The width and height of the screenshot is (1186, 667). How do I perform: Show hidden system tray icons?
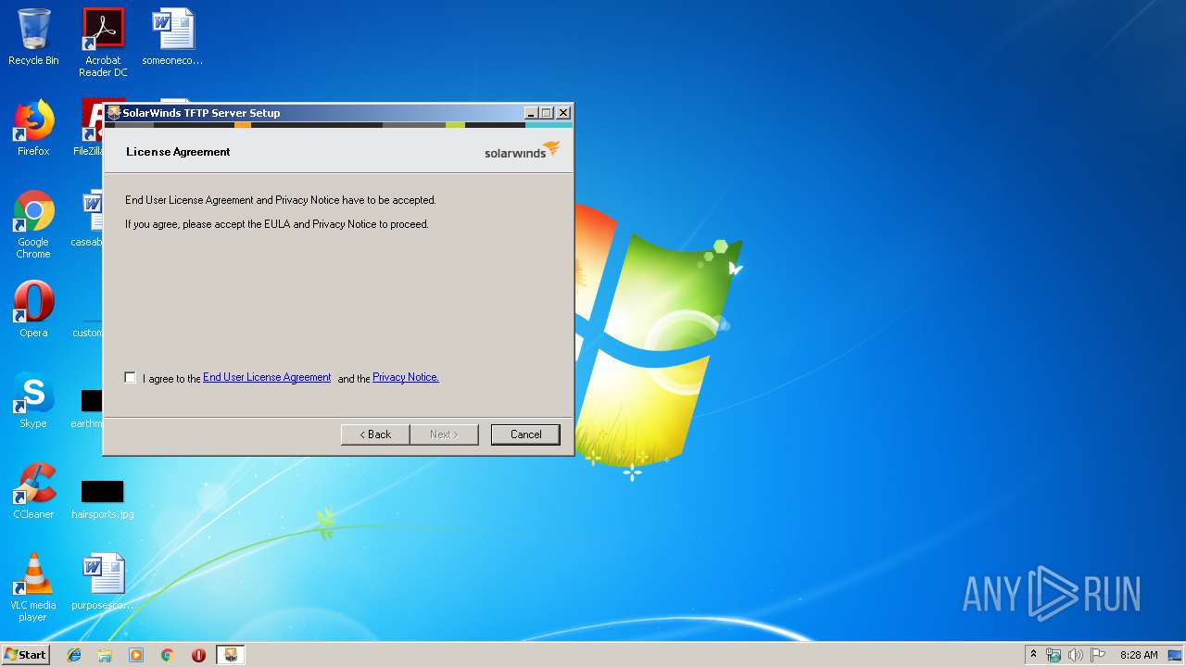pos(1033,654)
